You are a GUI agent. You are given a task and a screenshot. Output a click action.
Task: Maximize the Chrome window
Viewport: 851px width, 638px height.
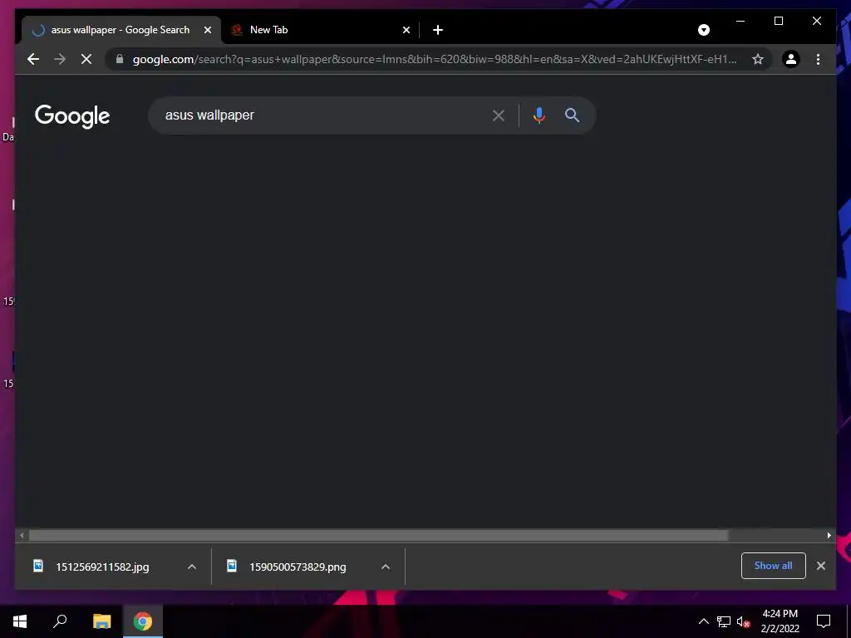tap(778, 21)
